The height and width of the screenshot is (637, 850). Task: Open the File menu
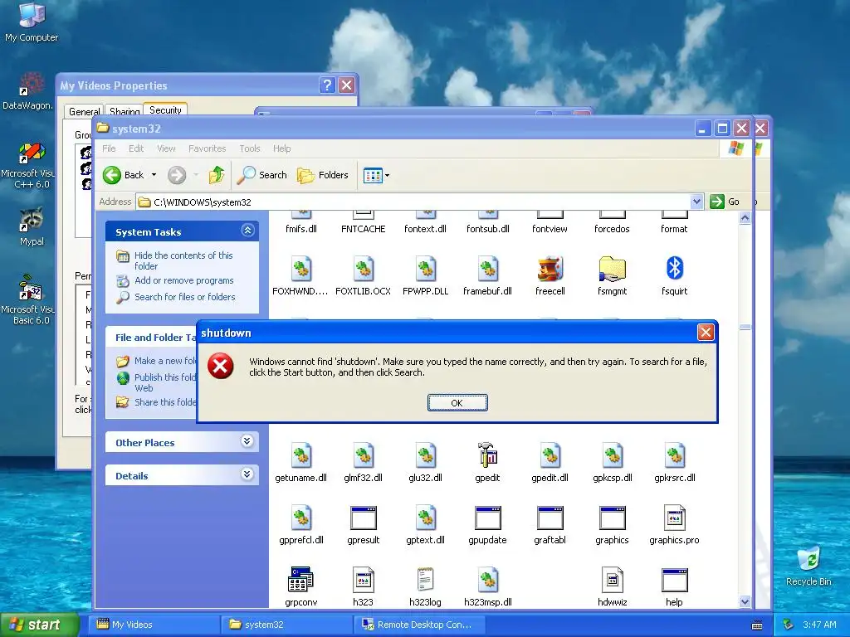tap(109, 148)
